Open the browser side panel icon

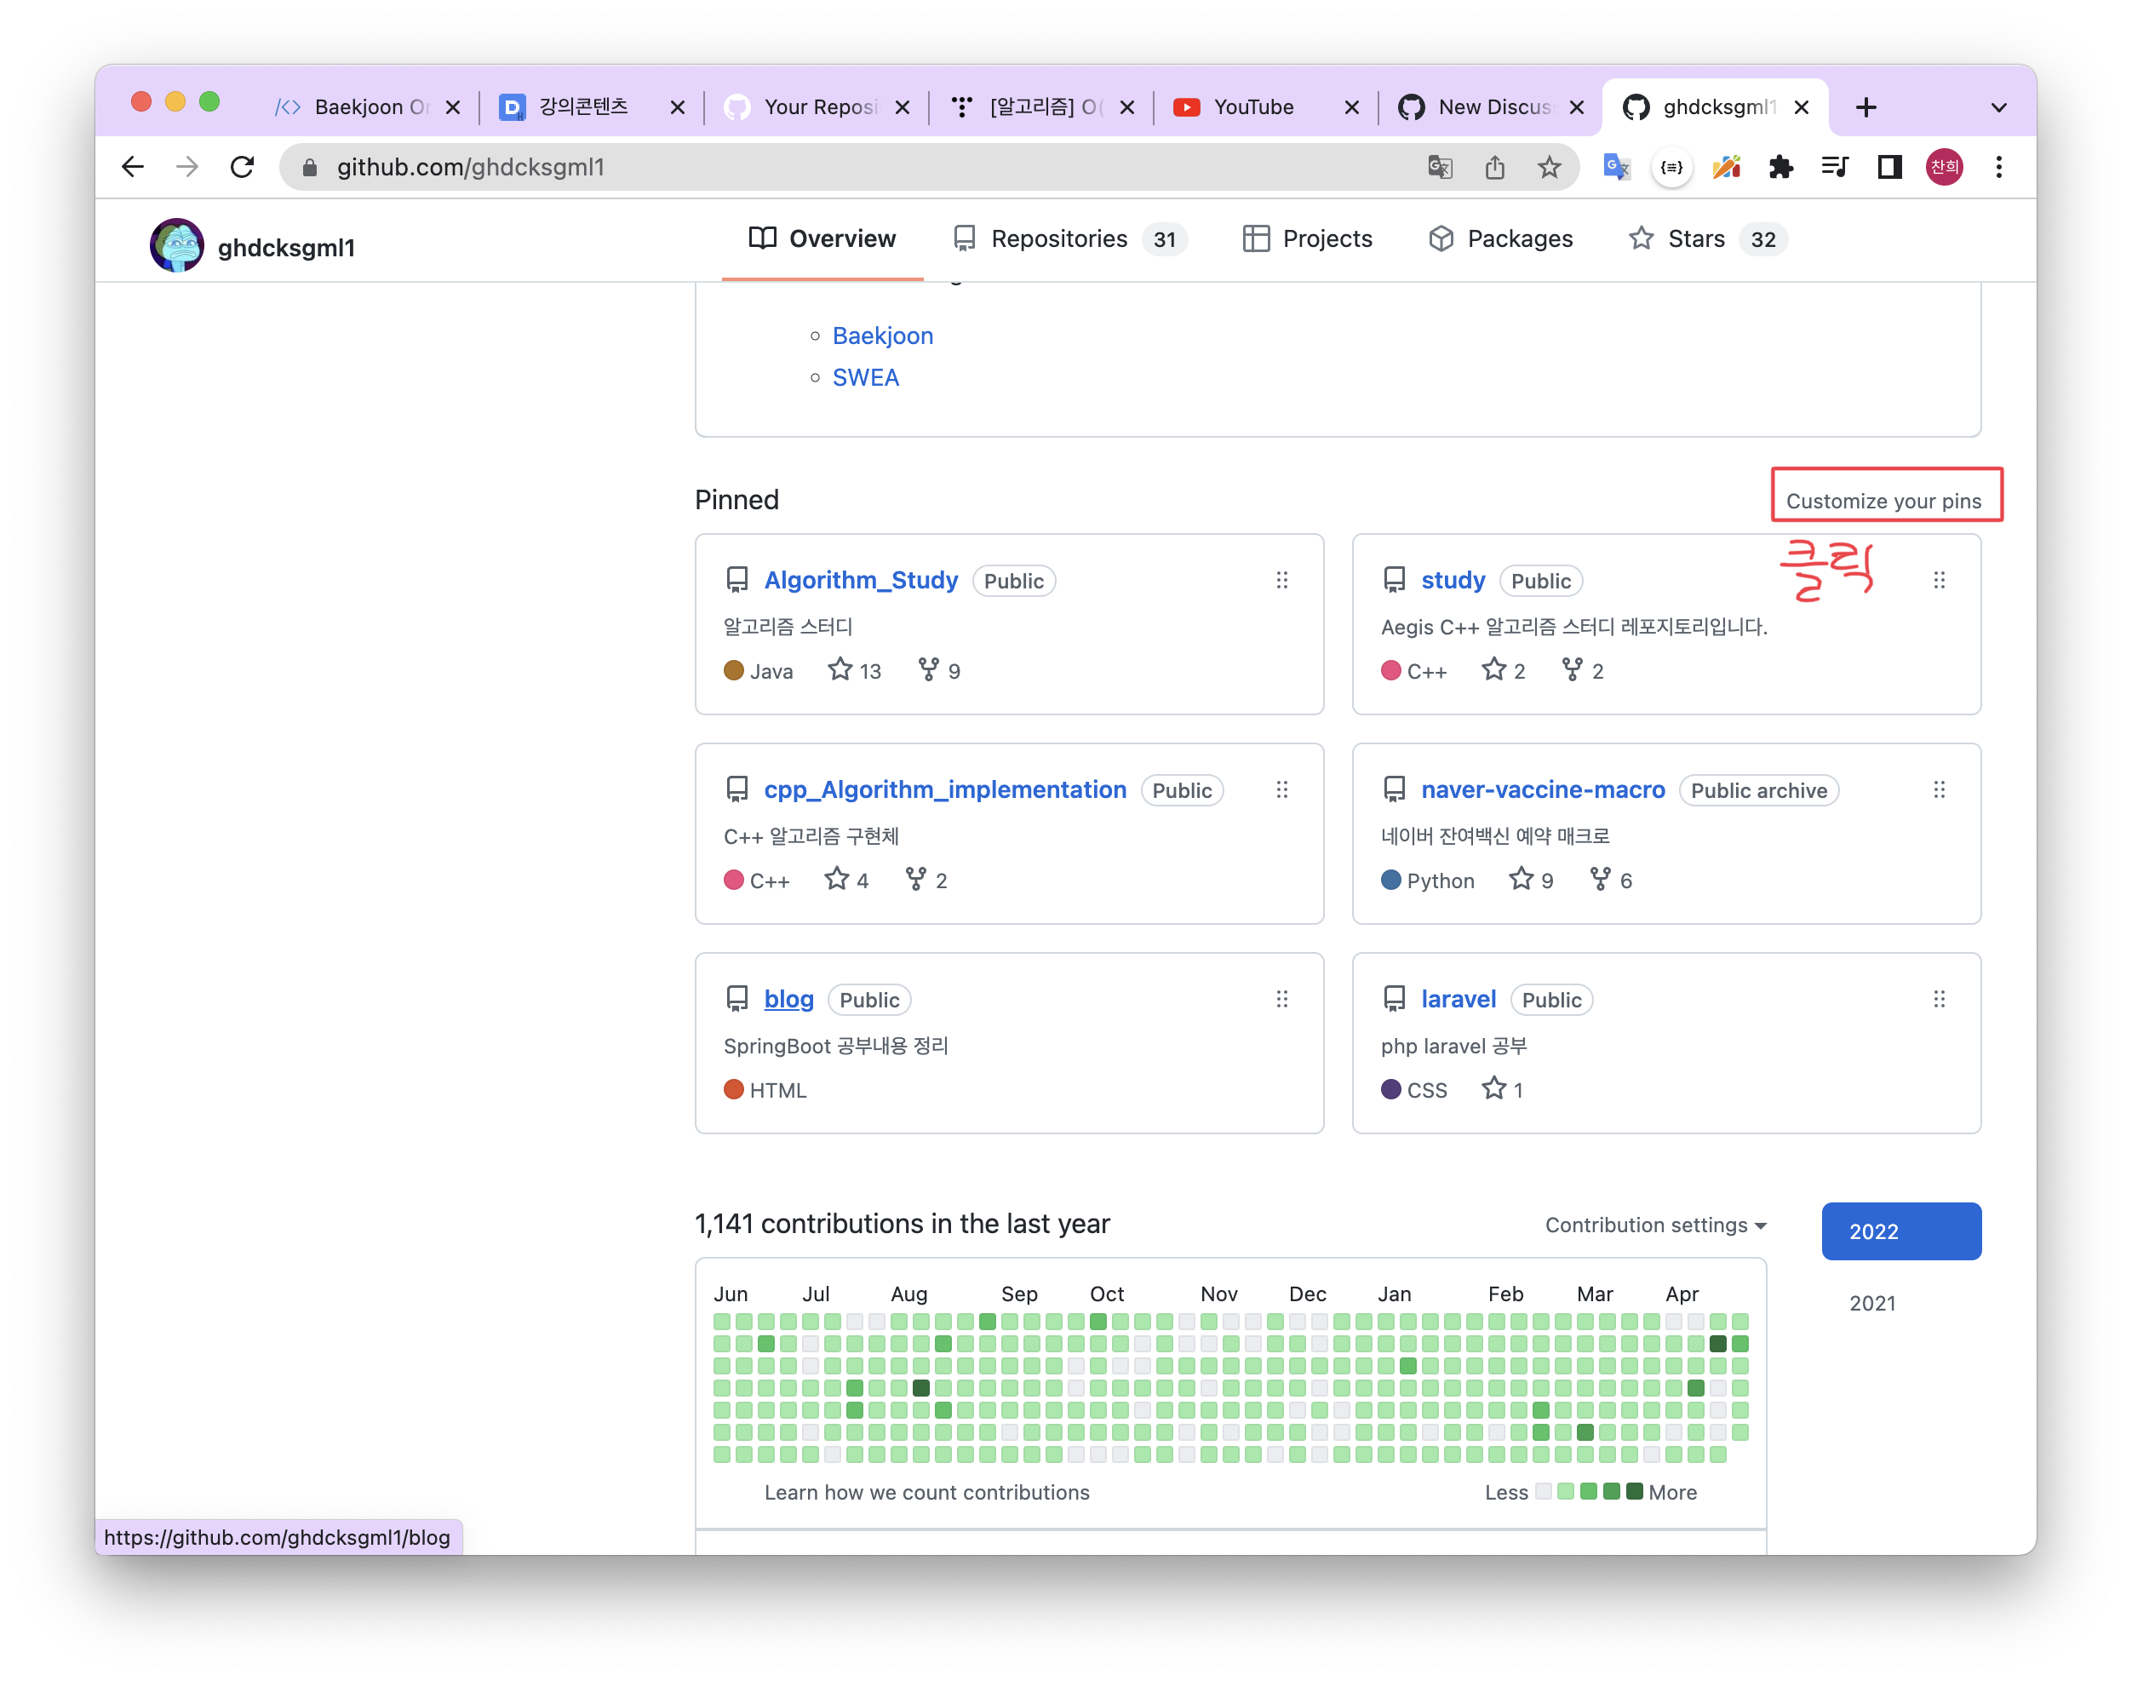1889,167
